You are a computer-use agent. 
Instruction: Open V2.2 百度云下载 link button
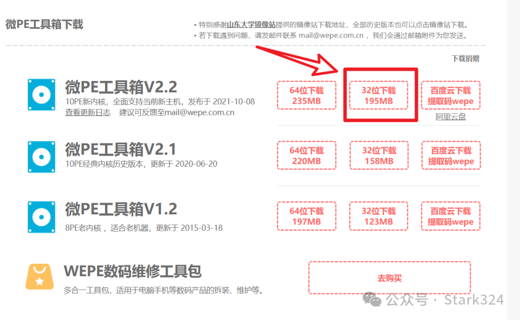point(451,95)
